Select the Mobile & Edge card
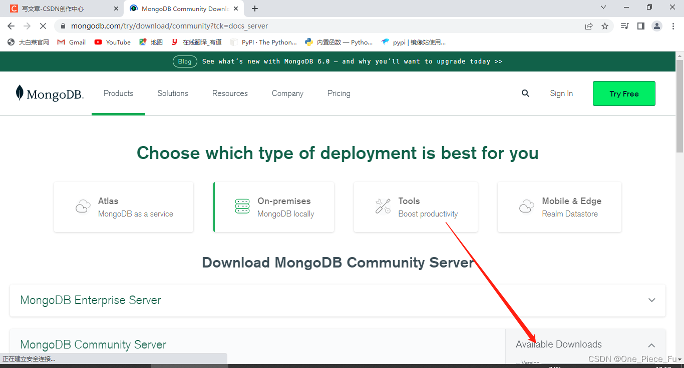Image resolution: width=684 pixels, height=368 pixels. point(559,207)
